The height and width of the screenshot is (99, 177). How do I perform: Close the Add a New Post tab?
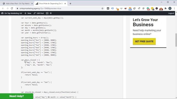tap(32, 4)
